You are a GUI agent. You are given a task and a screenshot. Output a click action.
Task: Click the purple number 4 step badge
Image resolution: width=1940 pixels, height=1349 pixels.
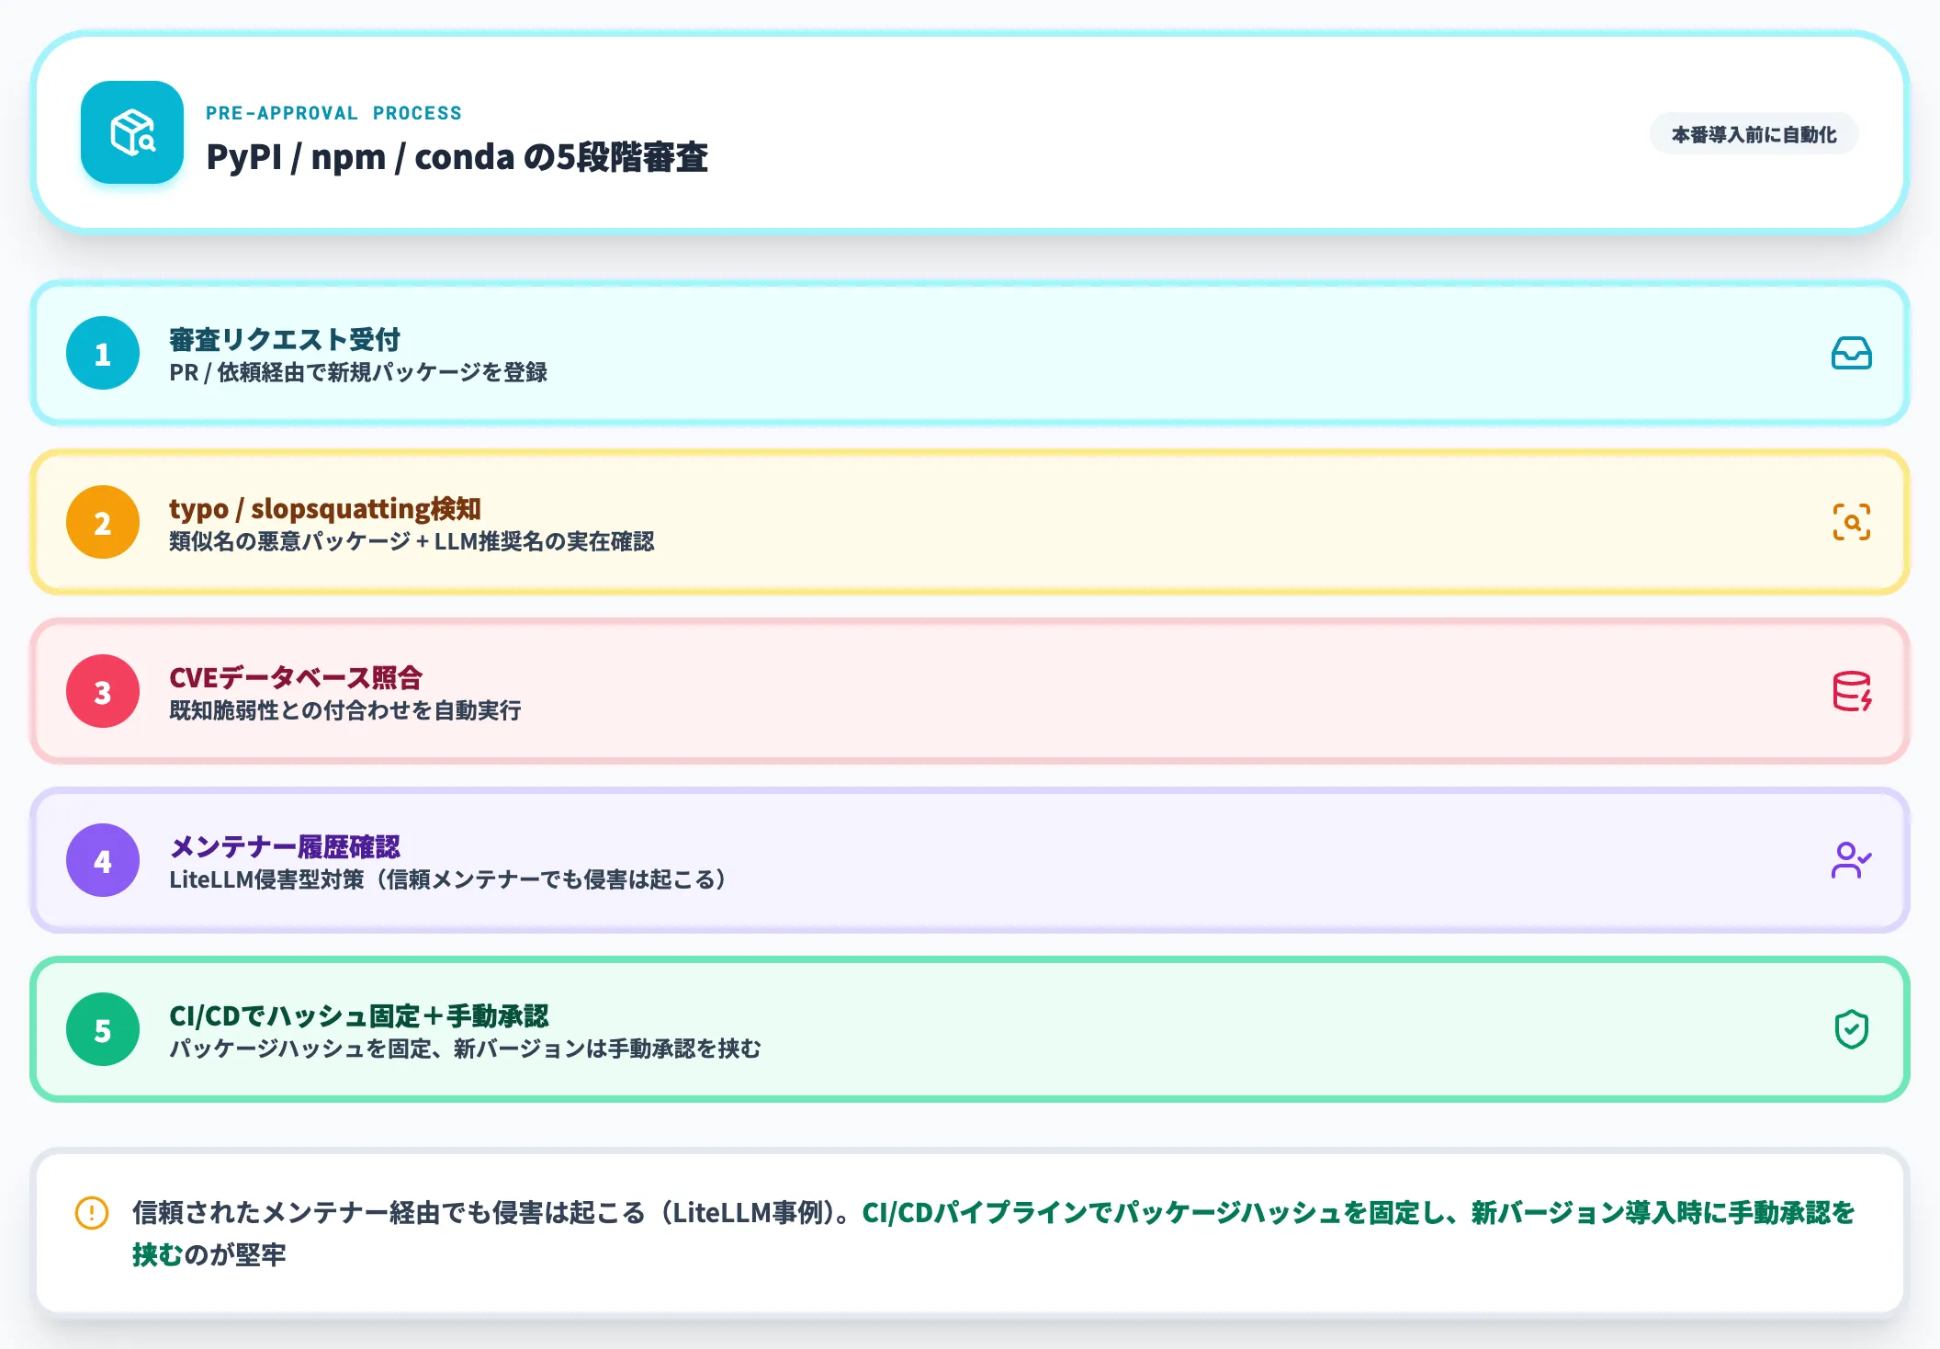click(x=103, y=860)
